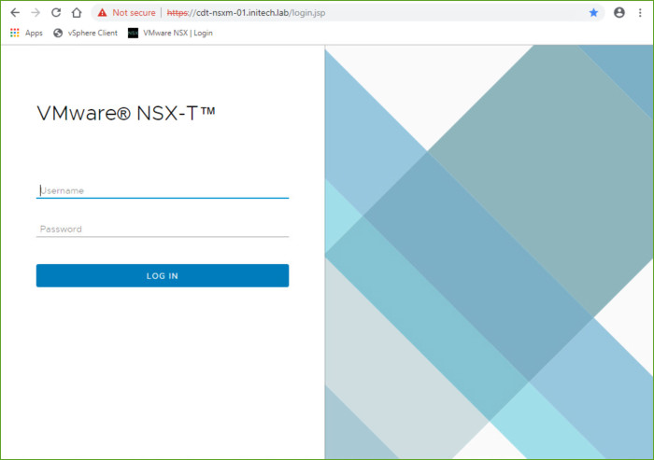This screenshot has width=654, height=460.
Task: Focus the Username field
Action: (x=163, y=190)
